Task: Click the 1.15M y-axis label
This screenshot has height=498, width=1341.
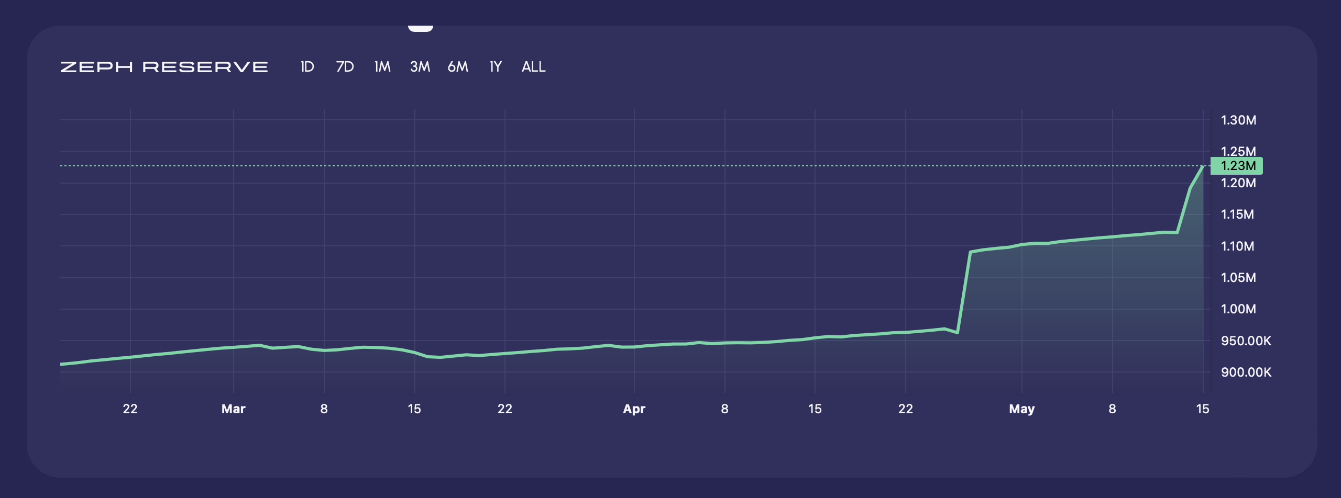Action: 1237,214
